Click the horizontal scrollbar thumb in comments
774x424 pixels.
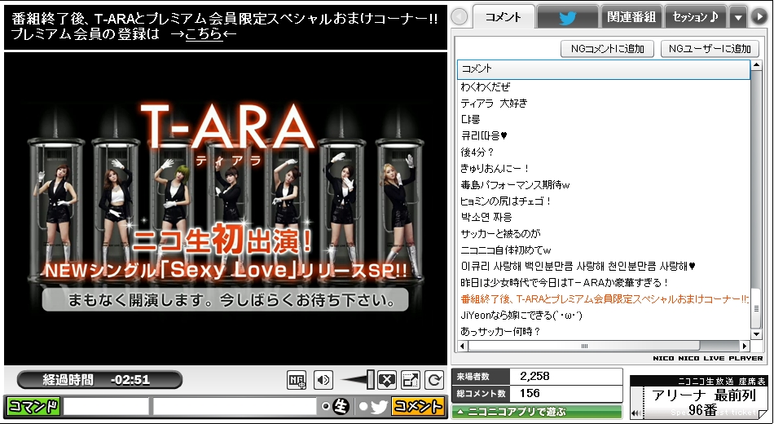pyautogui.click(x=584, y=346)
